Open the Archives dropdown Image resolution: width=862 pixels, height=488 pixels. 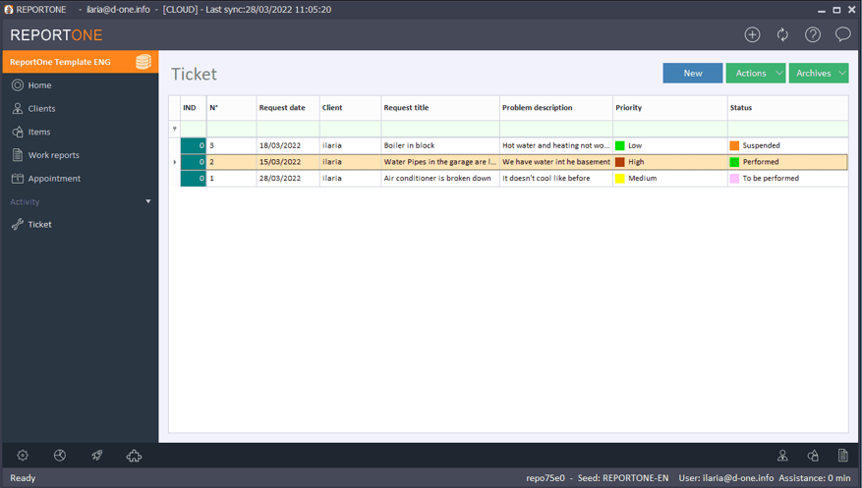(818, 74)
